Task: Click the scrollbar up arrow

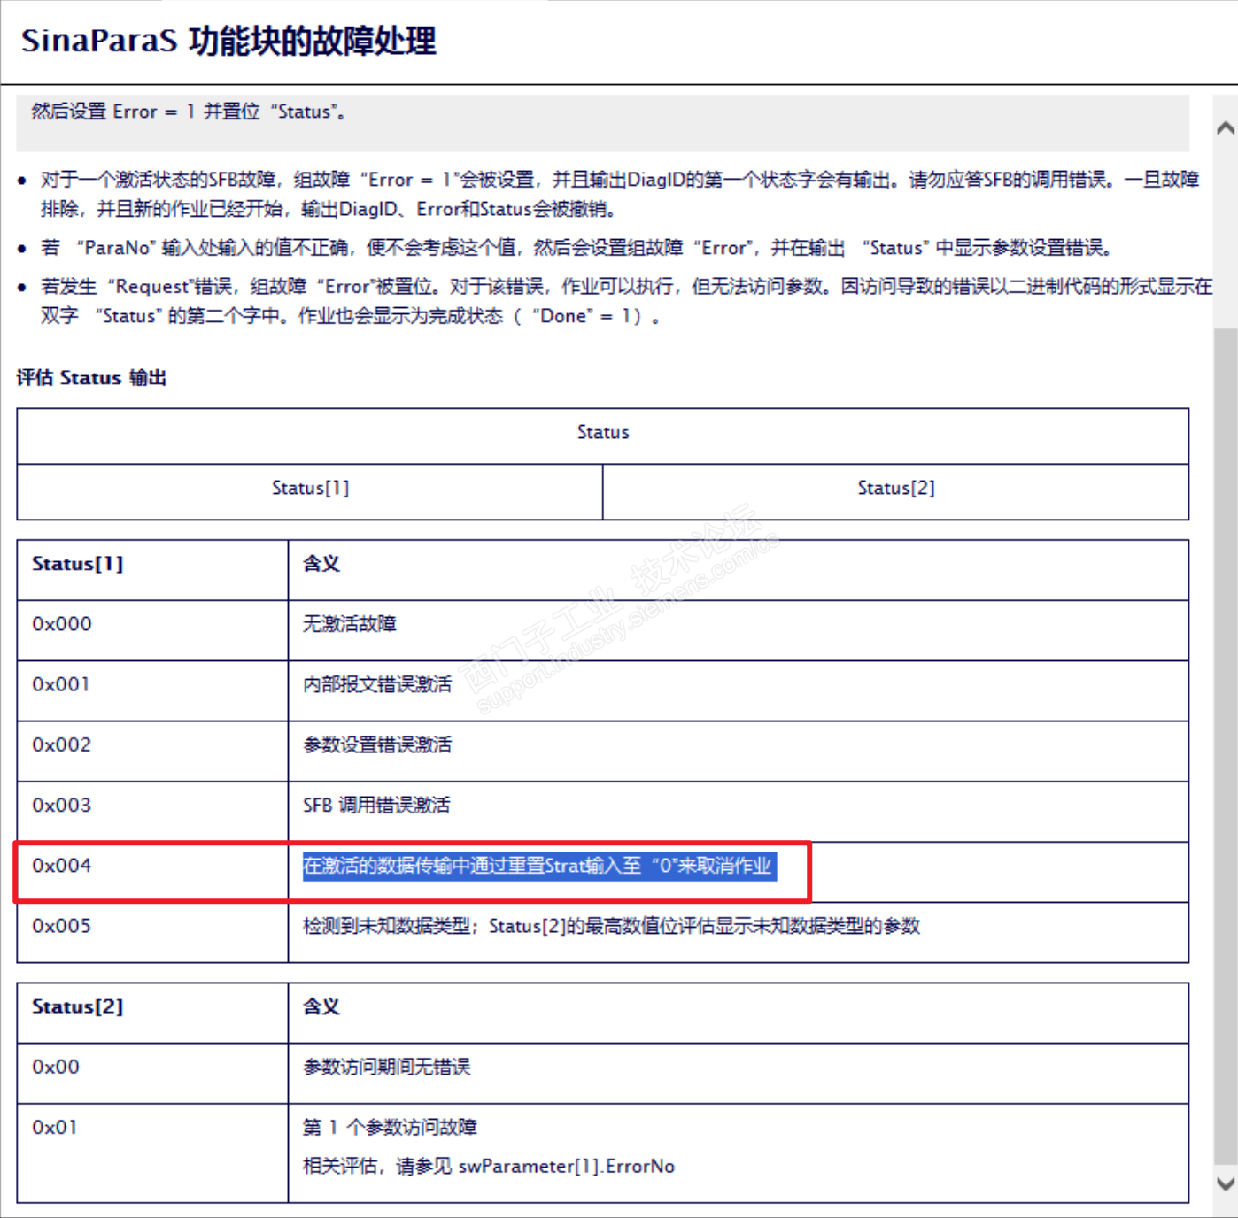Action: click(x=1226, y=128)
